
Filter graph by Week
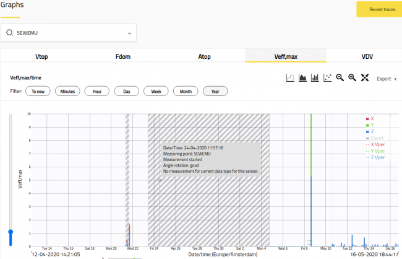[x=156, y=91]
